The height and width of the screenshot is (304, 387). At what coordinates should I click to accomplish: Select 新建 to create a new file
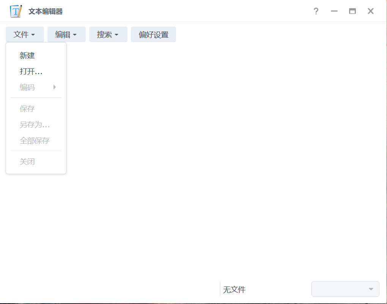click(27, 55)
